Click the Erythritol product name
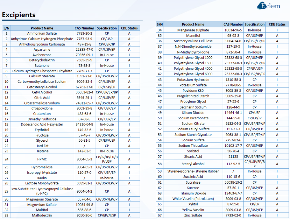290x219 pixels. click(42, 130)
